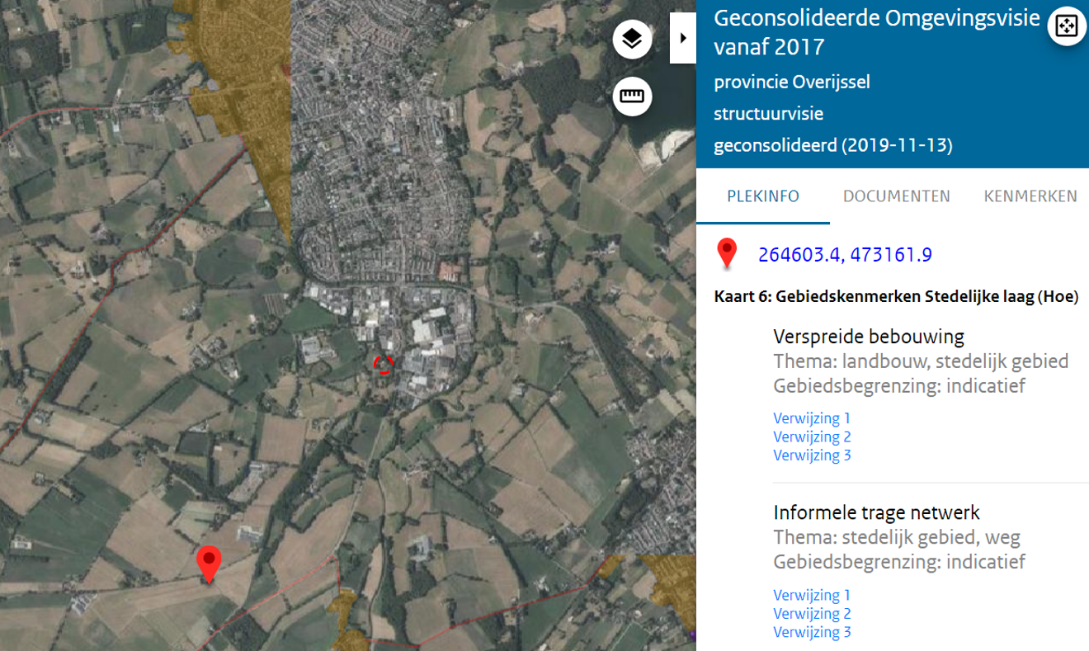This screenshot has width=1089, height=651.
Task: Collapse the side panel with arrow
Action: (683, 38)
